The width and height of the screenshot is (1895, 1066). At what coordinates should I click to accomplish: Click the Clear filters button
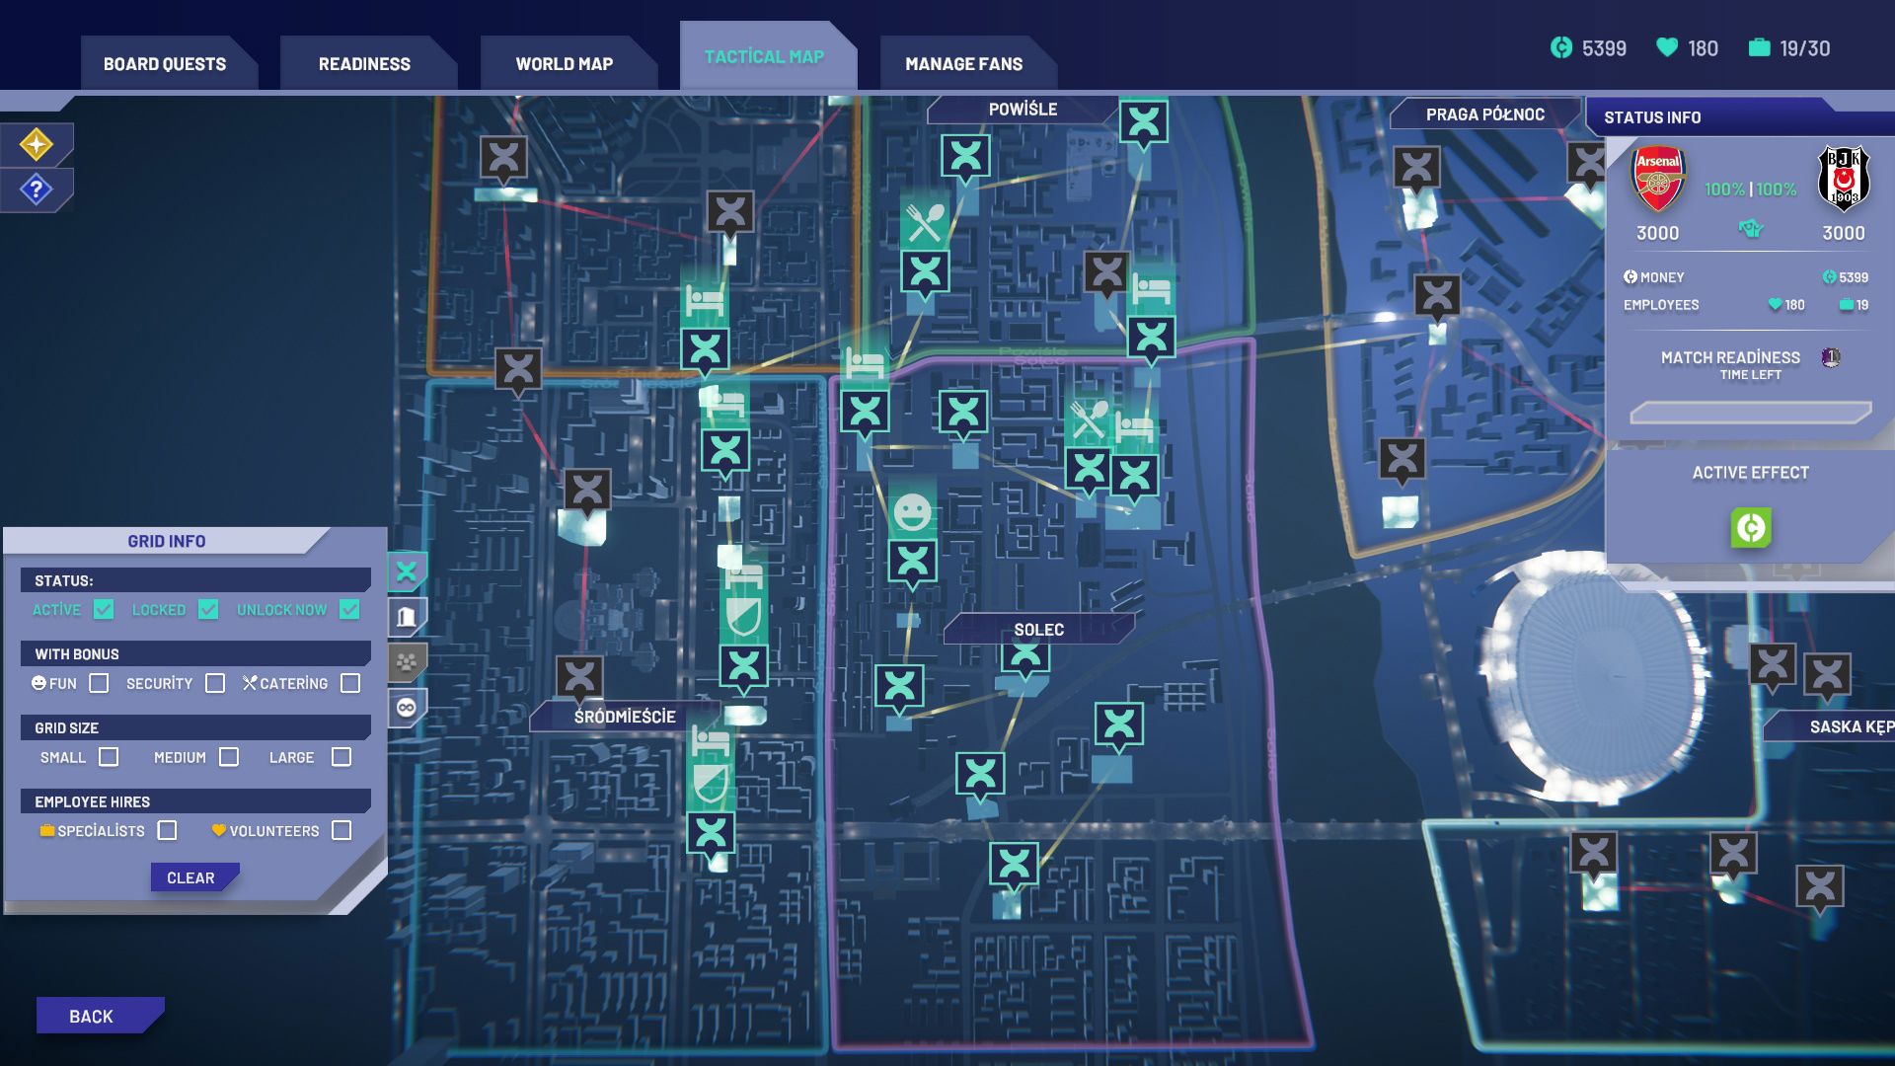pos(191,877)
